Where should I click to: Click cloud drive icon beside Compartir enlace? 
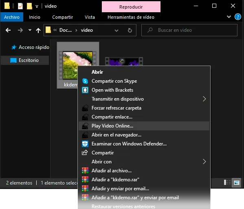pos(85,117)
